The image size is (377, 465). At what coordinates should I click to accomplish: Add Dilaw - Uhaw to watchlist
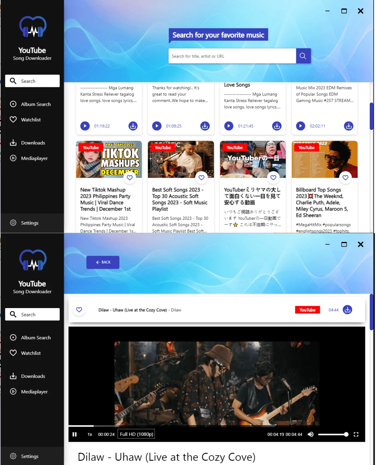tap(79, 310)
